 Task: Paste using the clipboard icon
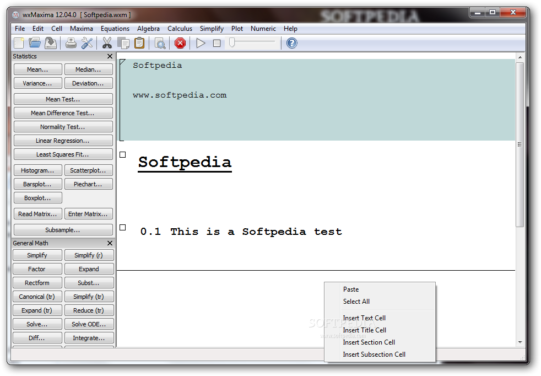pyautogui.click(x=139, y=43)
